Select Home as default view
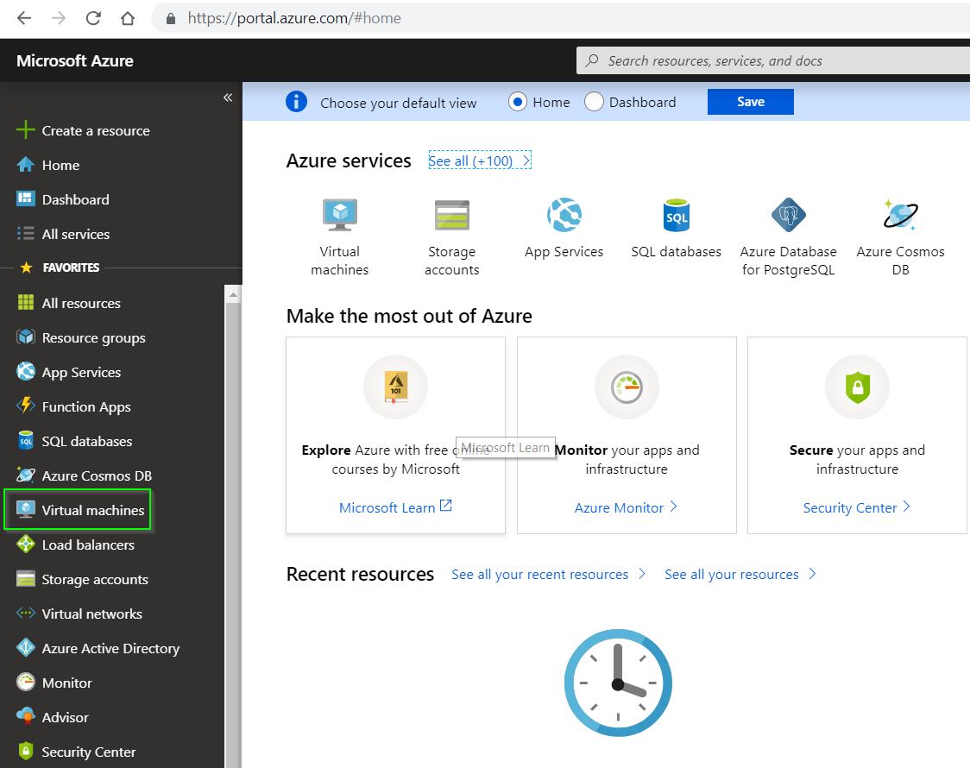Image resolution: width=970 pixels, height=768 pixels. (x=518, y=102)
